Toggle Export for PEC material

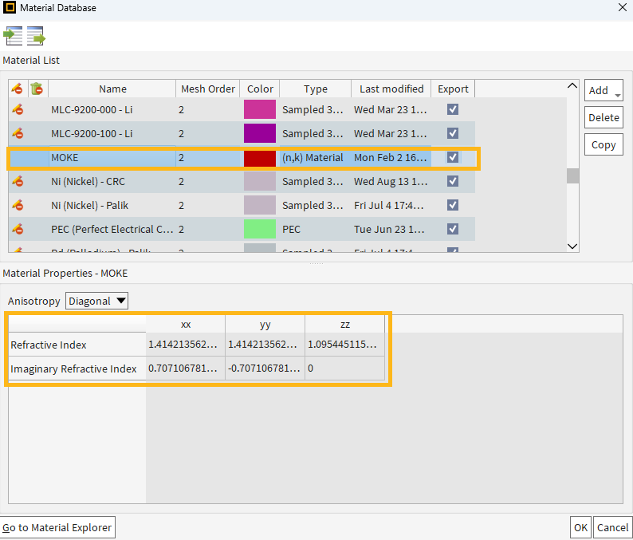(x=453, y=229)
